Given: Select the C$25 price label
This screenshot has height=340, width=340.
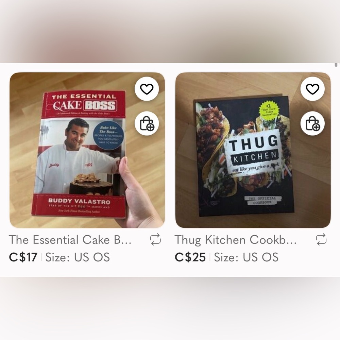Looking at the screenshot, I should coord(190,257).
